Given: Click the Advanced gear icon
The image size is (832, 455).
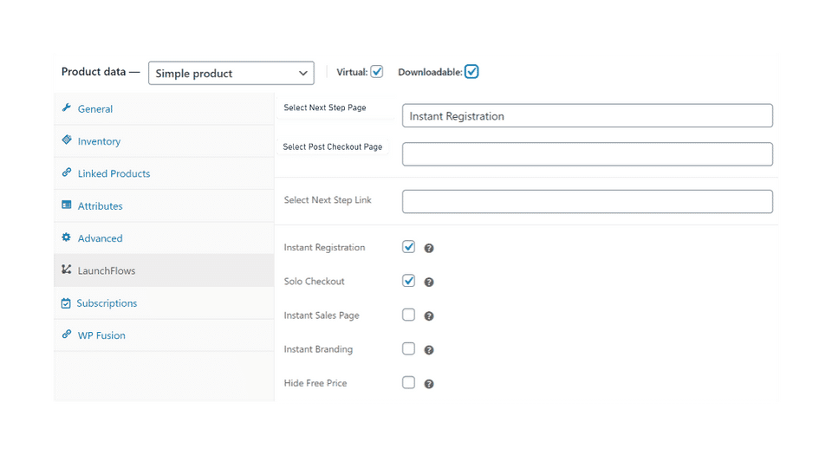Looking at the screenshot, I should [x=67, y=237].
